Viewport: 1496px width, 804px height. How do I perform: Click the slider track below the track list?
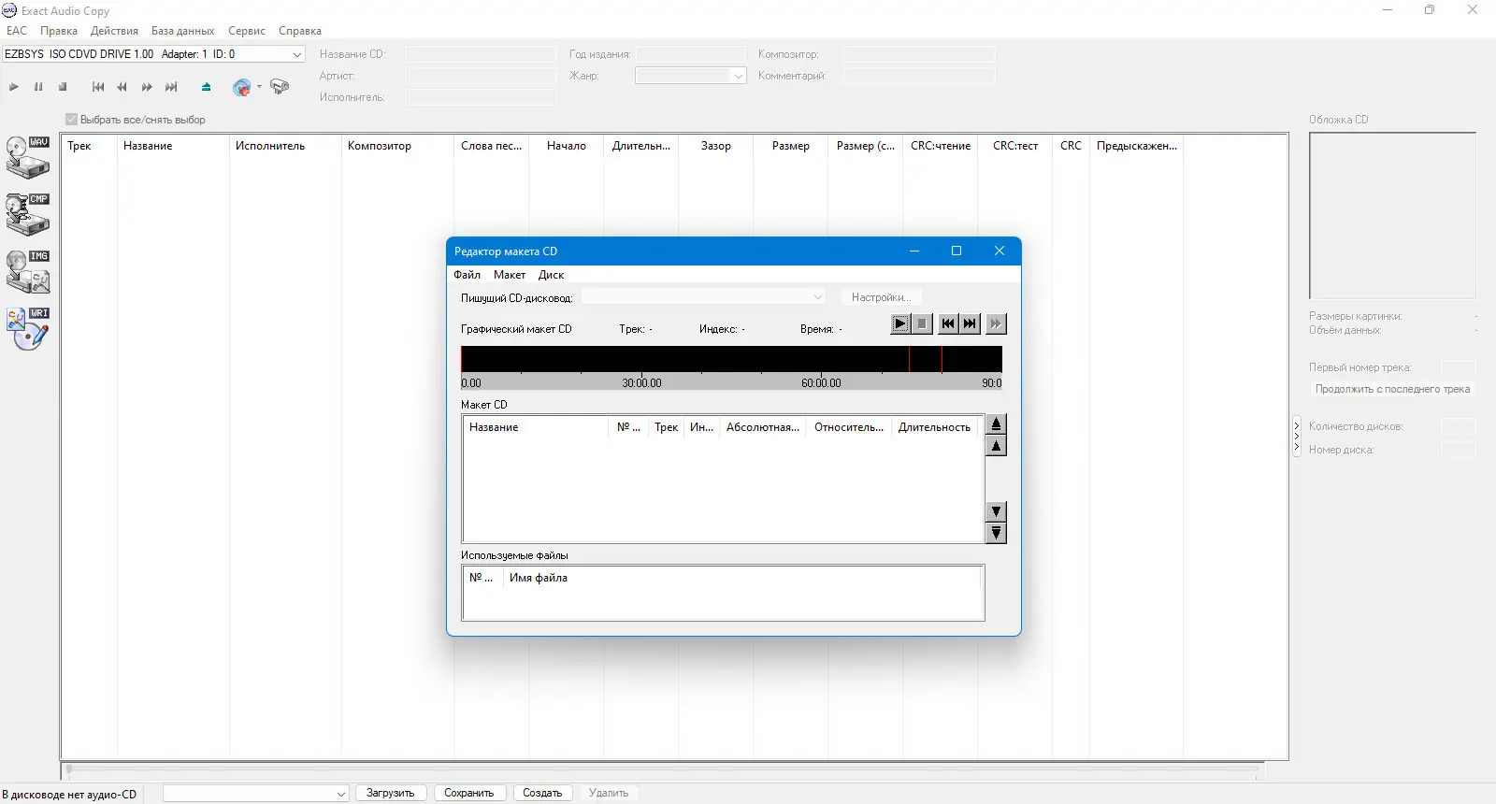pyautogui.click(x=663, y=770)
